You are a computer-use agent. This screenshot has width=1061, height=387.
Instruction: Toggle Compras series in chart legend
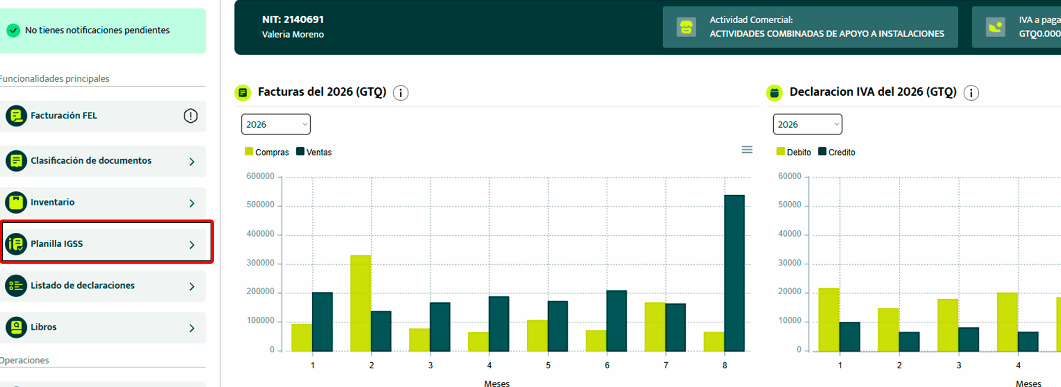click(x=267, y=152)
